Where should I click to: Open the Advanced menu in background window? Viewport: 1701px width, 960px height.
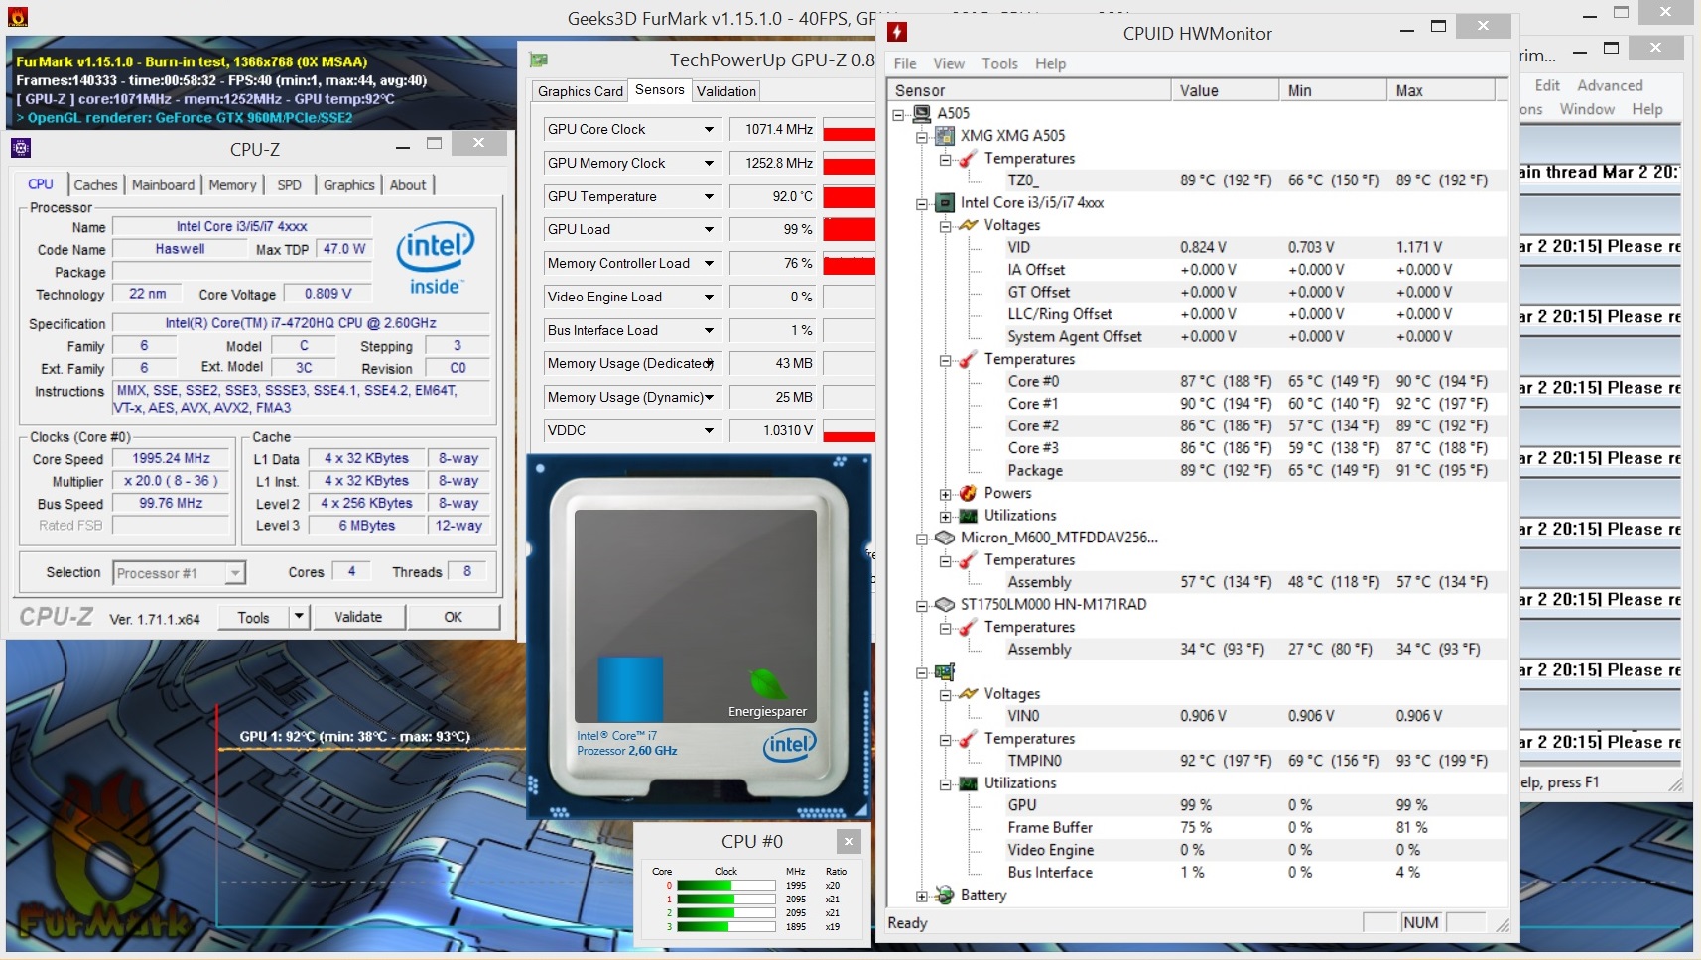1610,85
